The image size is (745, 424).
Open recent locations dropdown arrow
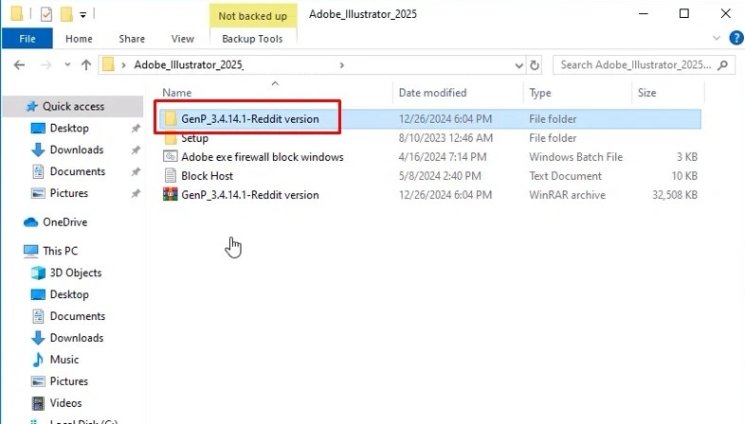67,65
